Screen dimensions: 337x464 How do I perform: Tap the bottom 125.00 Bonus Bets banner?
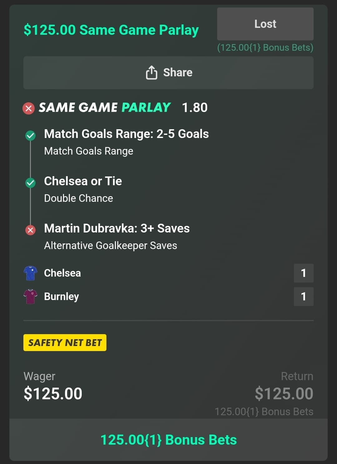point(168,440)
